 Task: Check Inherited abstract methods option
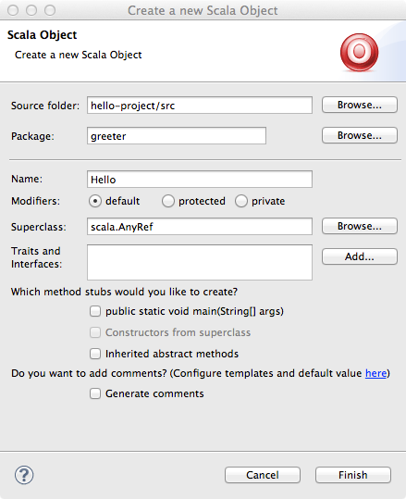click(95, 354)
